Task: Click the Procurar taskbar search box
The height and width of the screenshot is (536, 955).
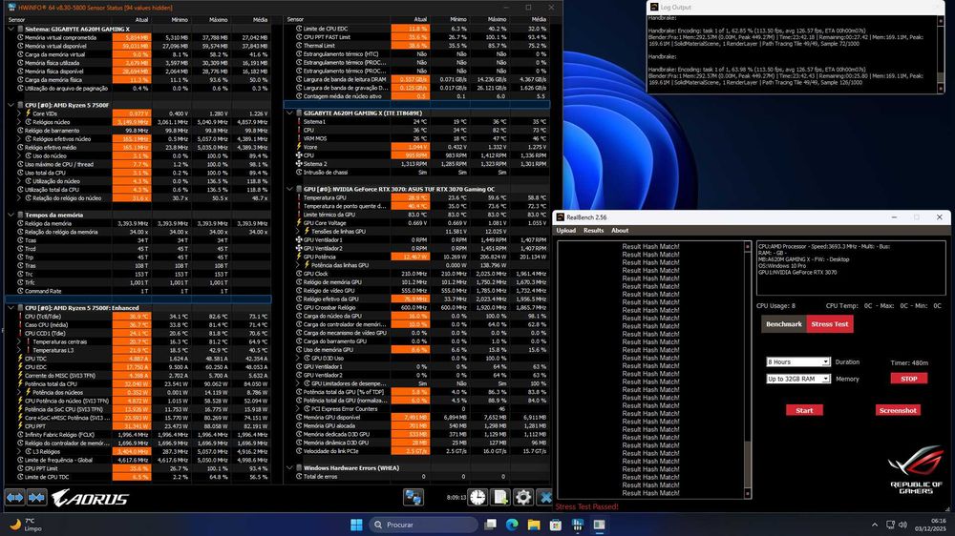Action: click(423, 525)
